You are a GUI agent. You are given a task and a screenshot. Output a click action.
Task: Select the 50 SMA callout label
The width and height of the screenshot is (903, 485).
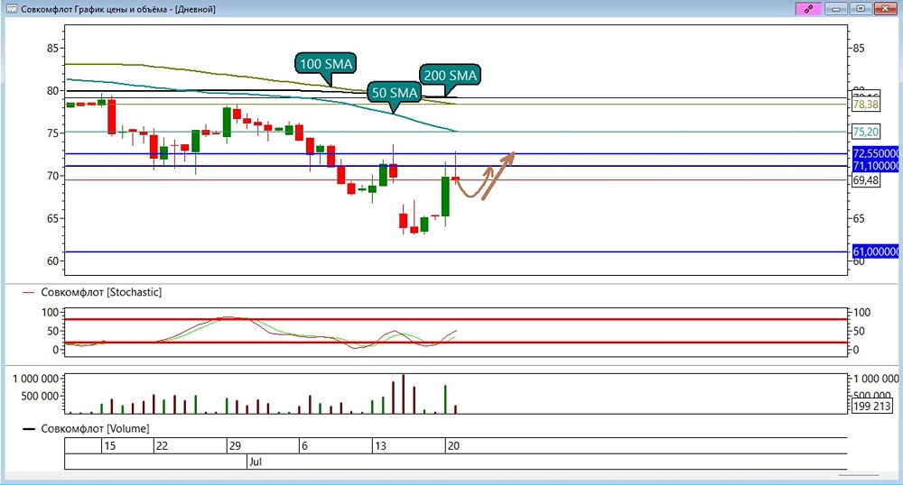[395, 93]
